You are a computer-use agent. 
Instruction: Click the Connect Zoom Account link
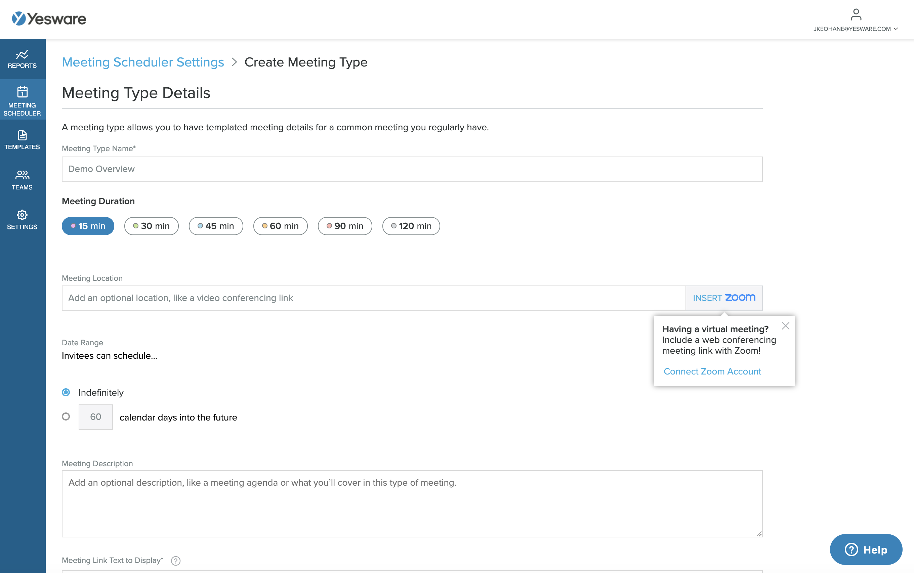click(712, 371)
